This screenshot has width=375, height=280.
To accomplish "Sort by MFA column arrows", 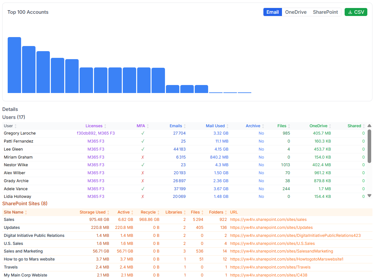I will (x=148, y=126).
